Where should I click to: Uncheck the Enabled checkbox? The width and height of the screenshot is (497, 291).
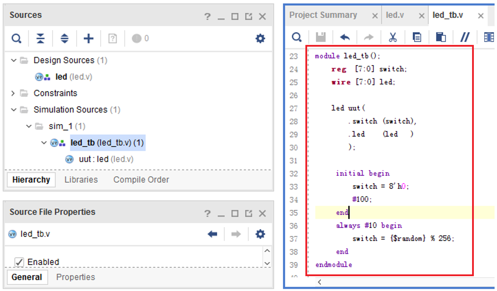[19, 262]
